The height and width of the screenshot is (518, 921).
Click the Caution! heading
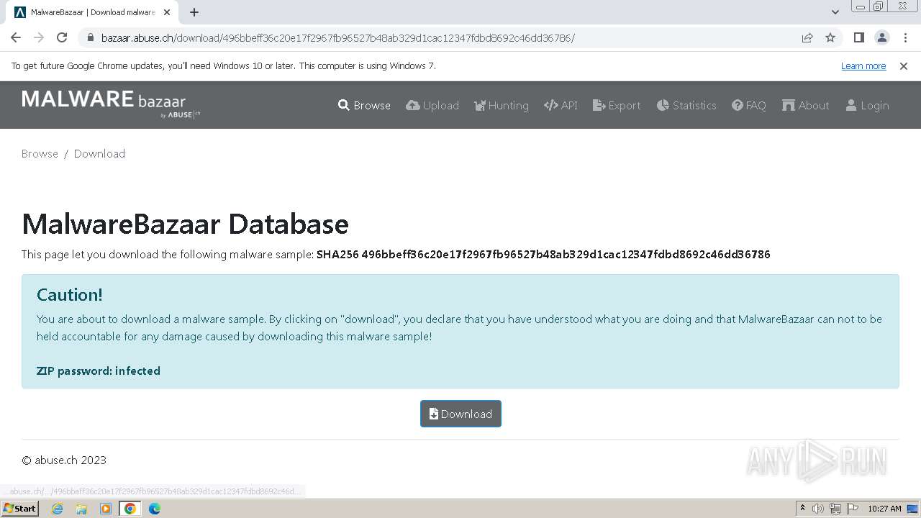(70, 295)
